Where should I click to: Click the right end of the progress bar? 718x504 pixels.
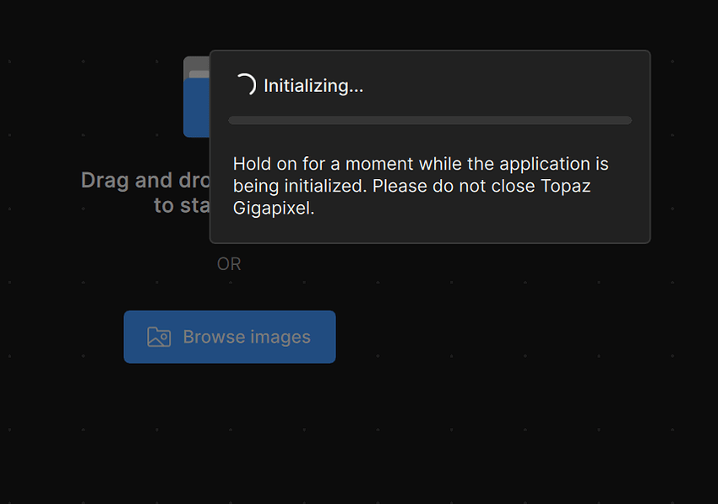627,121
